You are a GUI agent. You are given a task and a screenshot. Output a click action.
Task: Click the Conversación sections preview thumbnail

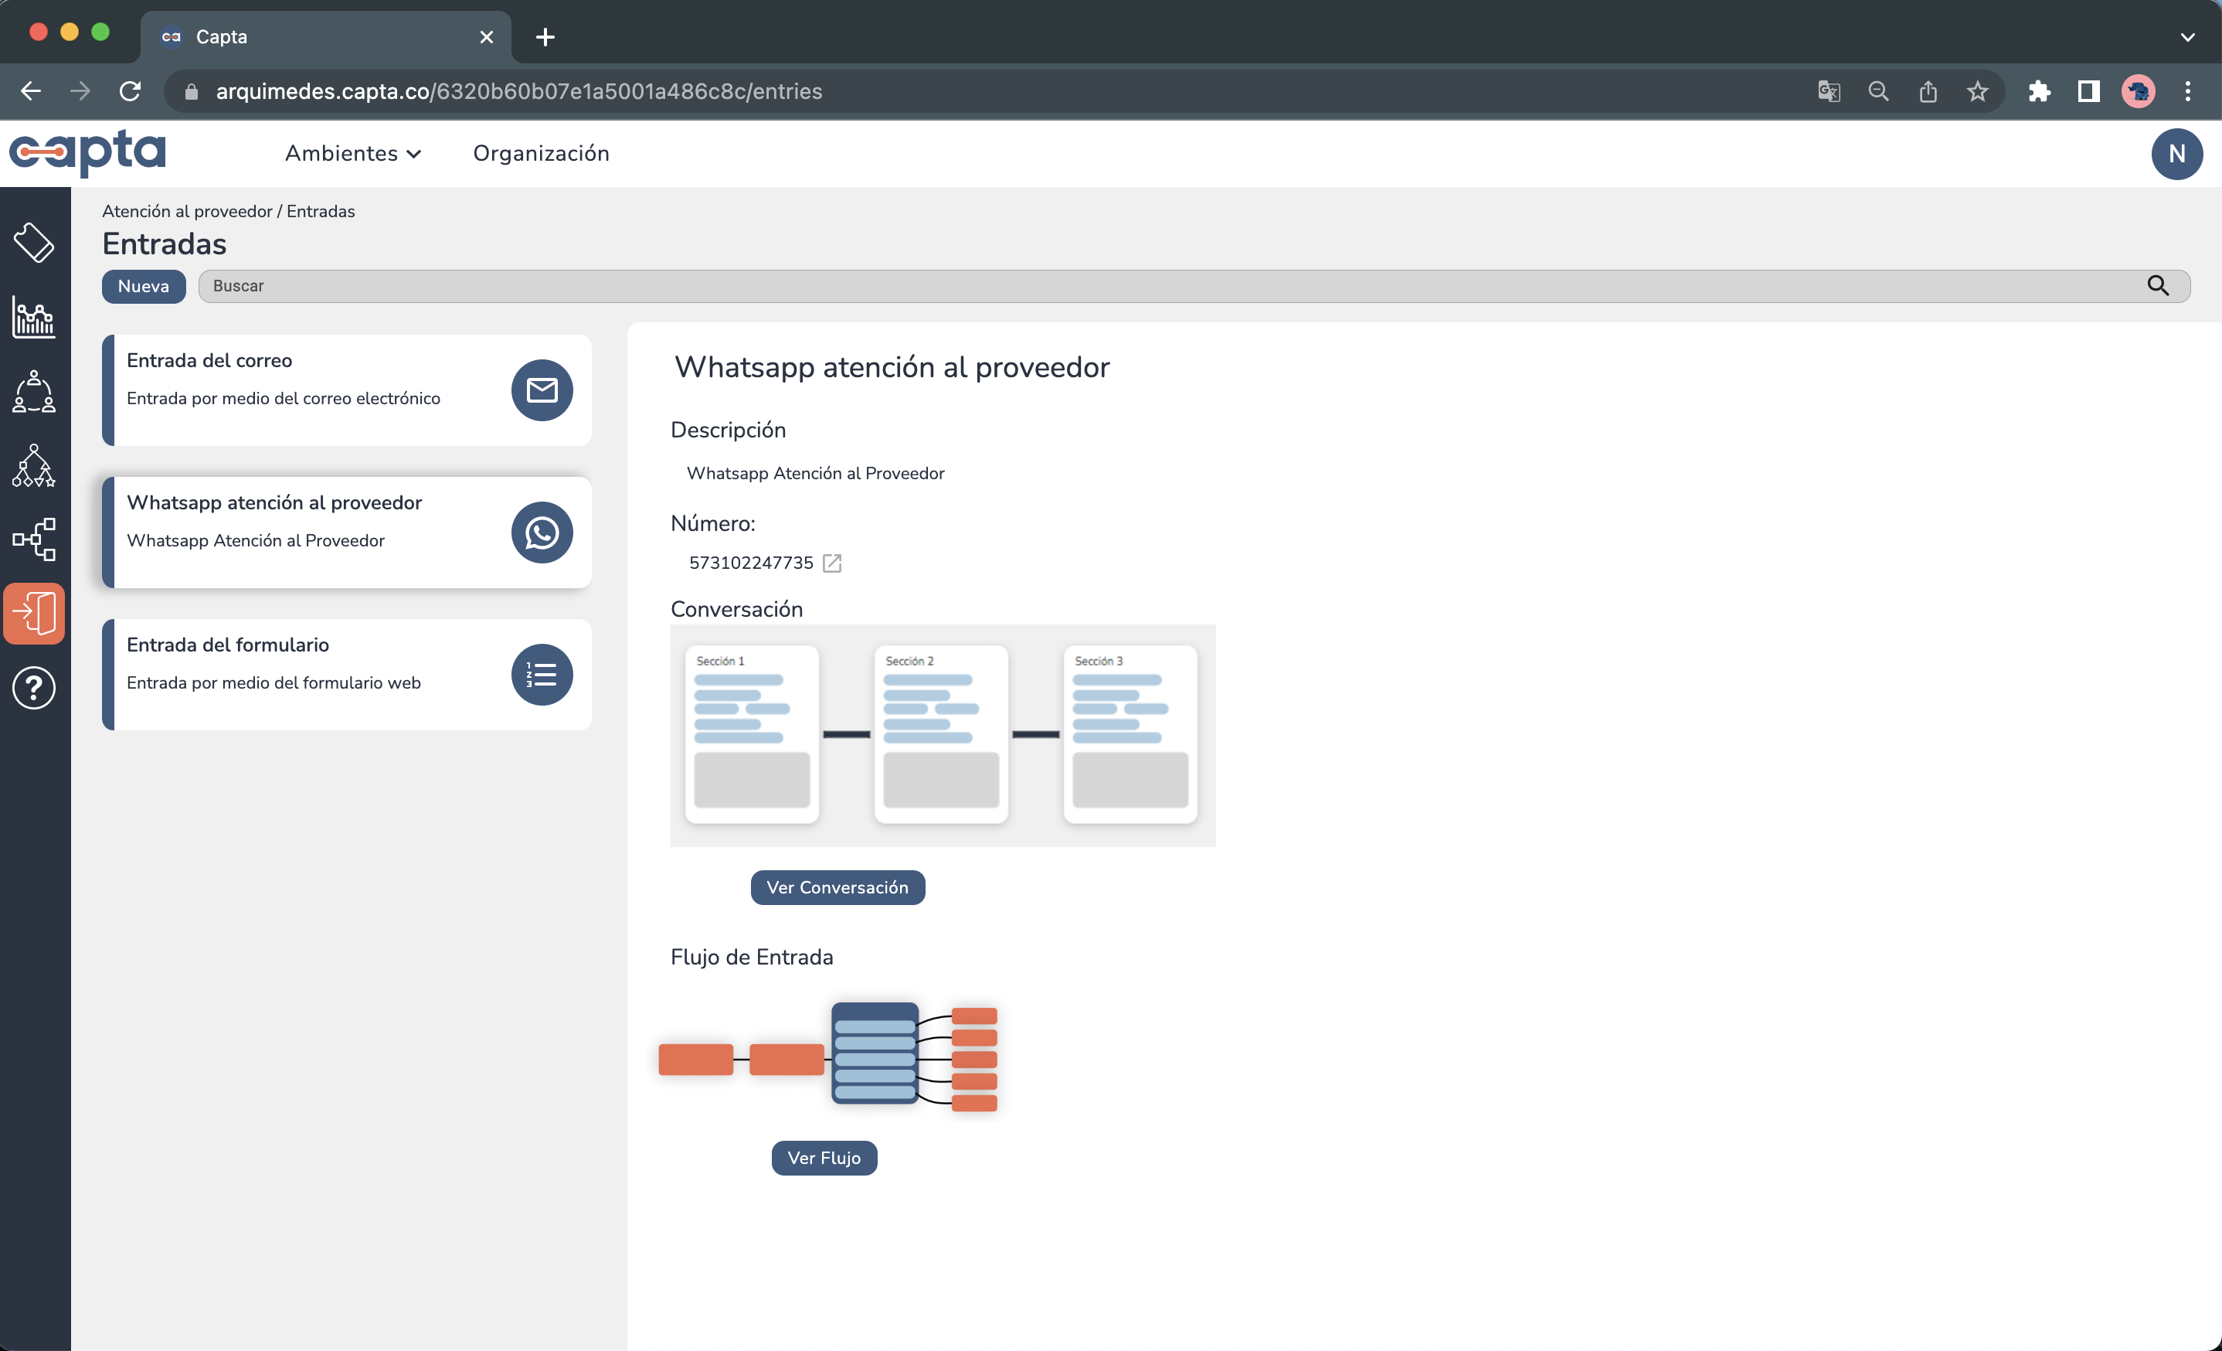(943, 735)
